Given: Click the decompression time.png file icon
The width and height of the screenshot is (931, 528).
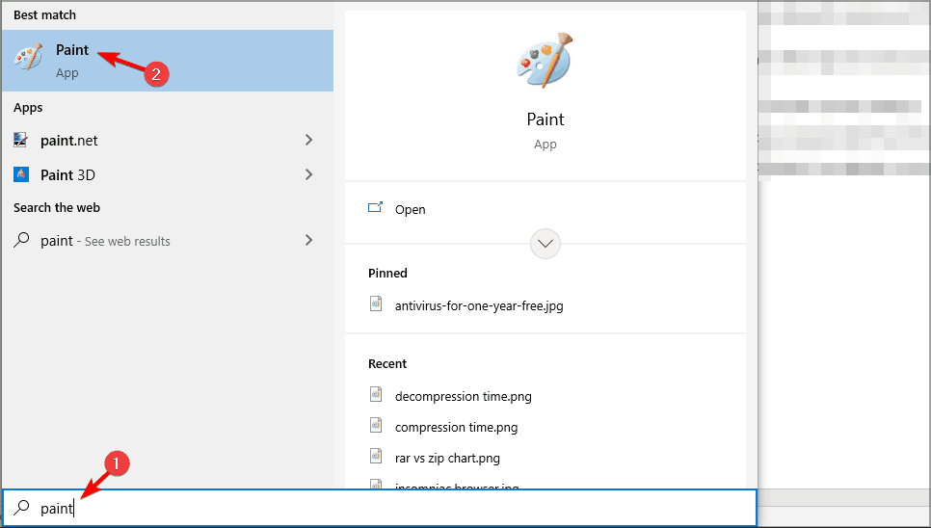Looking at the screenshot, I should pos(376,394).
